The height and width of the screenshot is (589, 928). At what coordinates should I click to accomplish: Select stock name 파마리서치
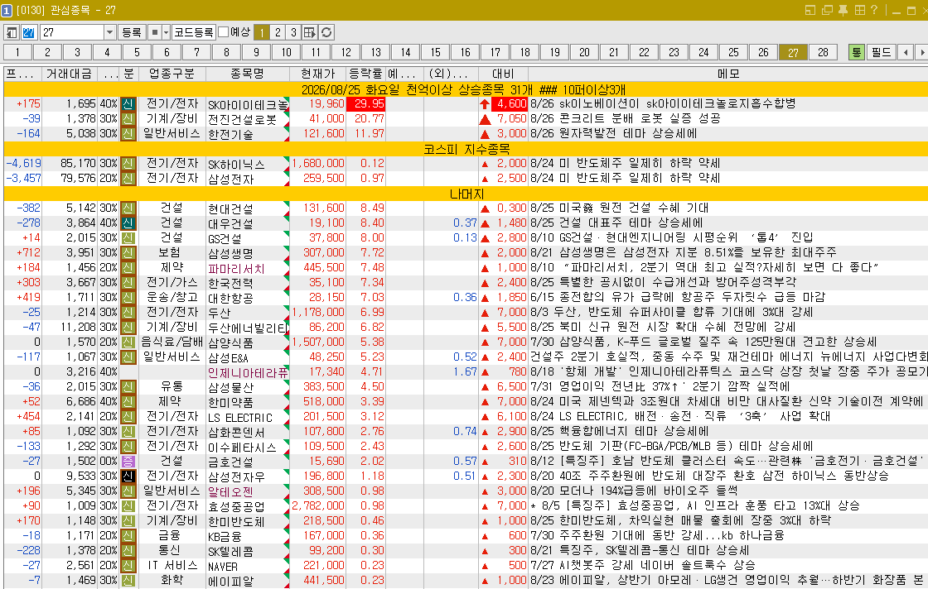pos(236,268)
